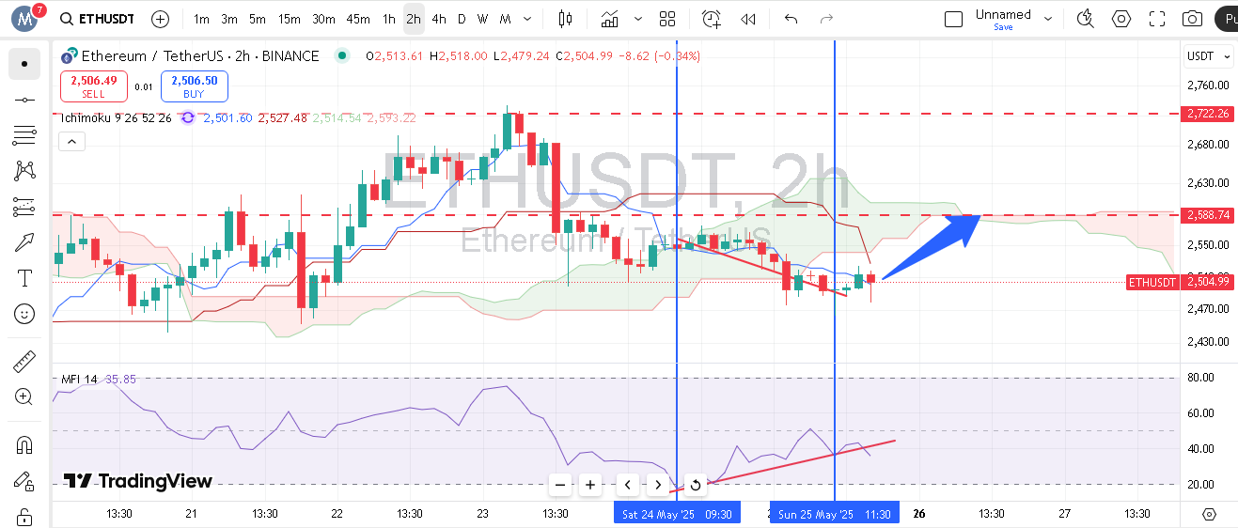Toggle stay in drawing mode

(24, 481)
